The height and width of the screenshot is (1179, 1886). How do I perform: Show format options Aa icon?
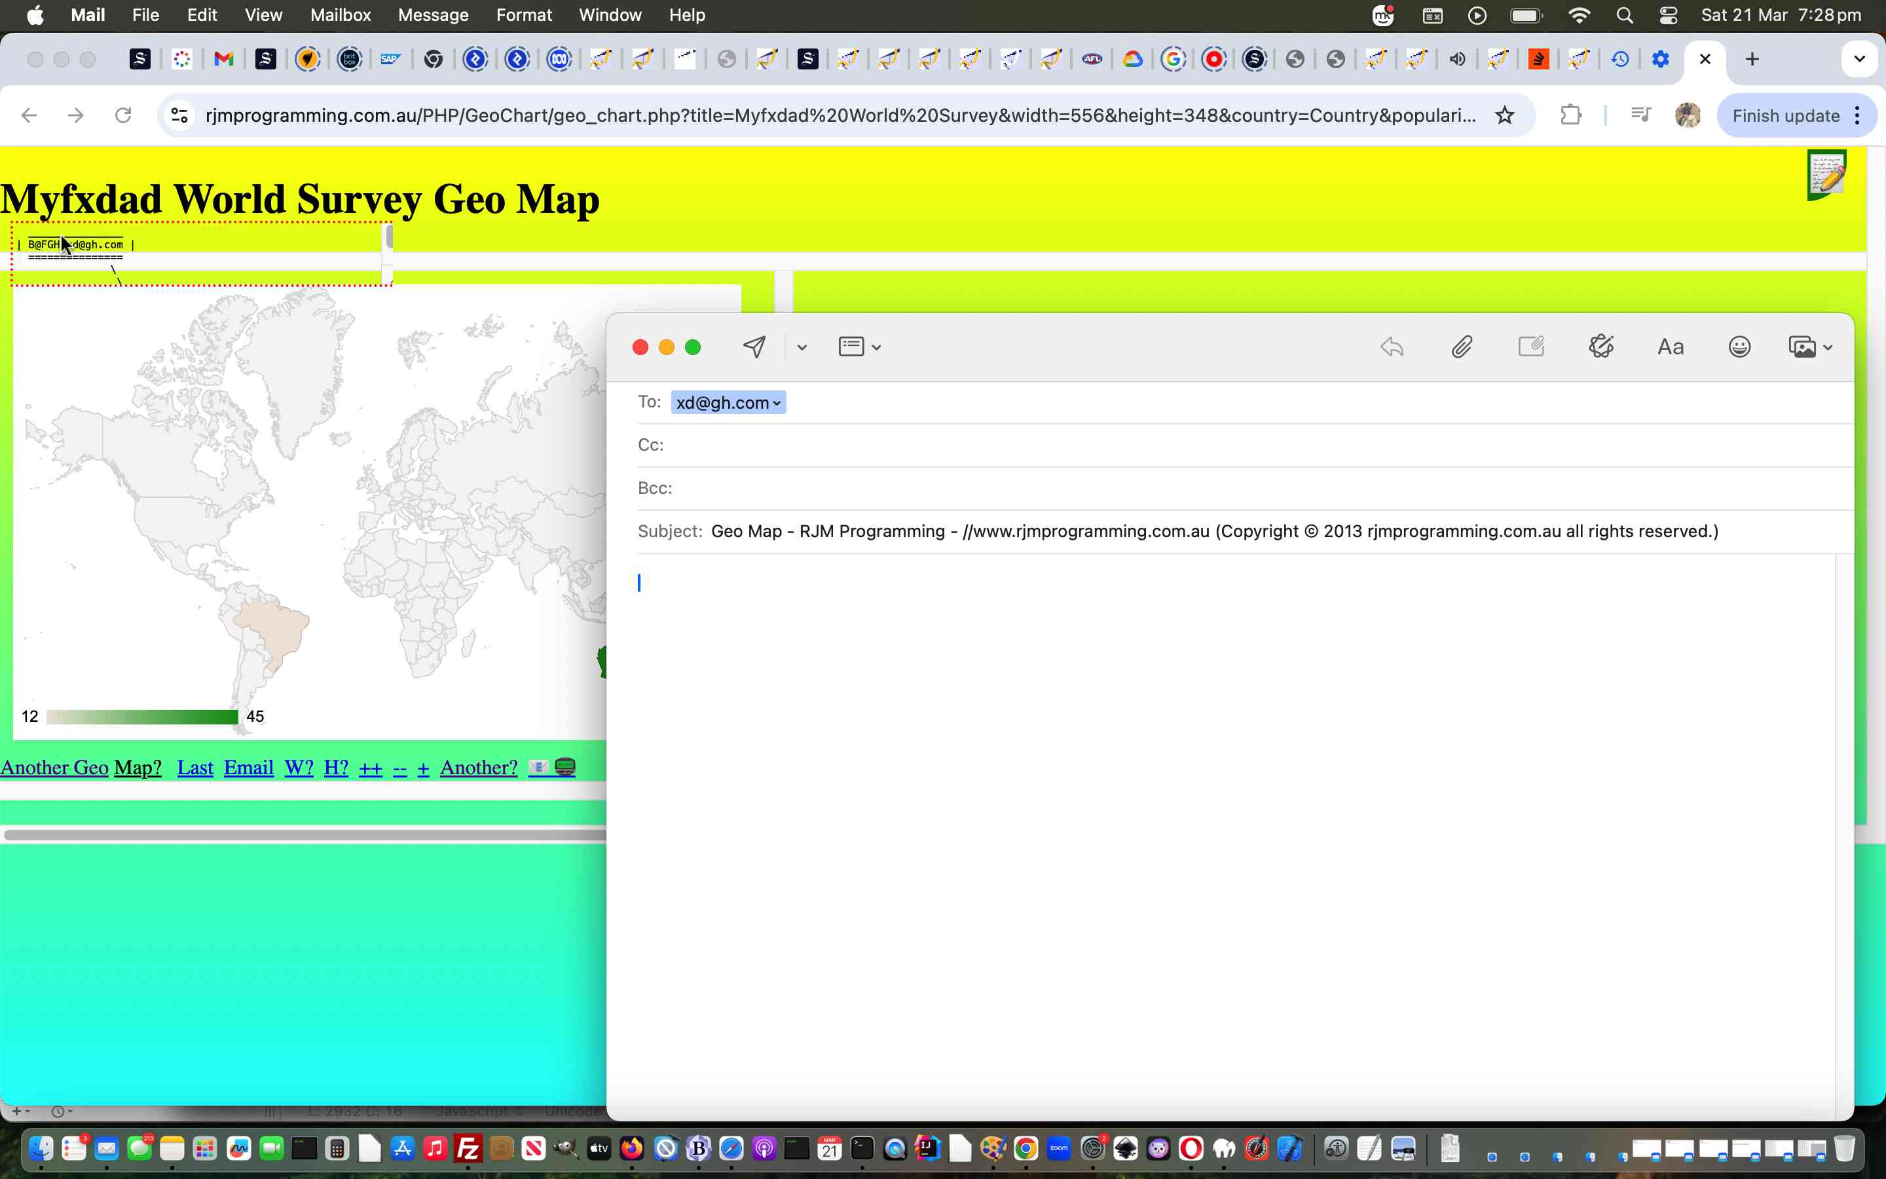[x=1670, y=347]
